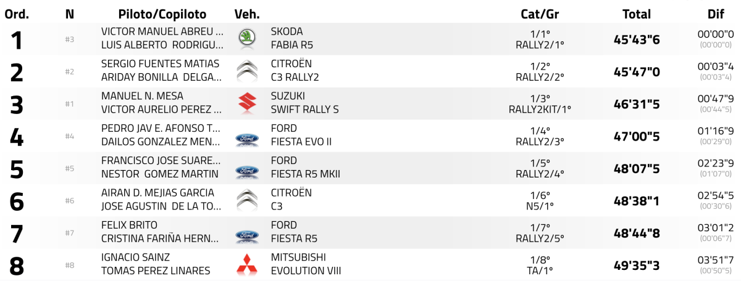Click the Dif column header
The height and width of the screenshot is (281, 741).
[716, 14]
